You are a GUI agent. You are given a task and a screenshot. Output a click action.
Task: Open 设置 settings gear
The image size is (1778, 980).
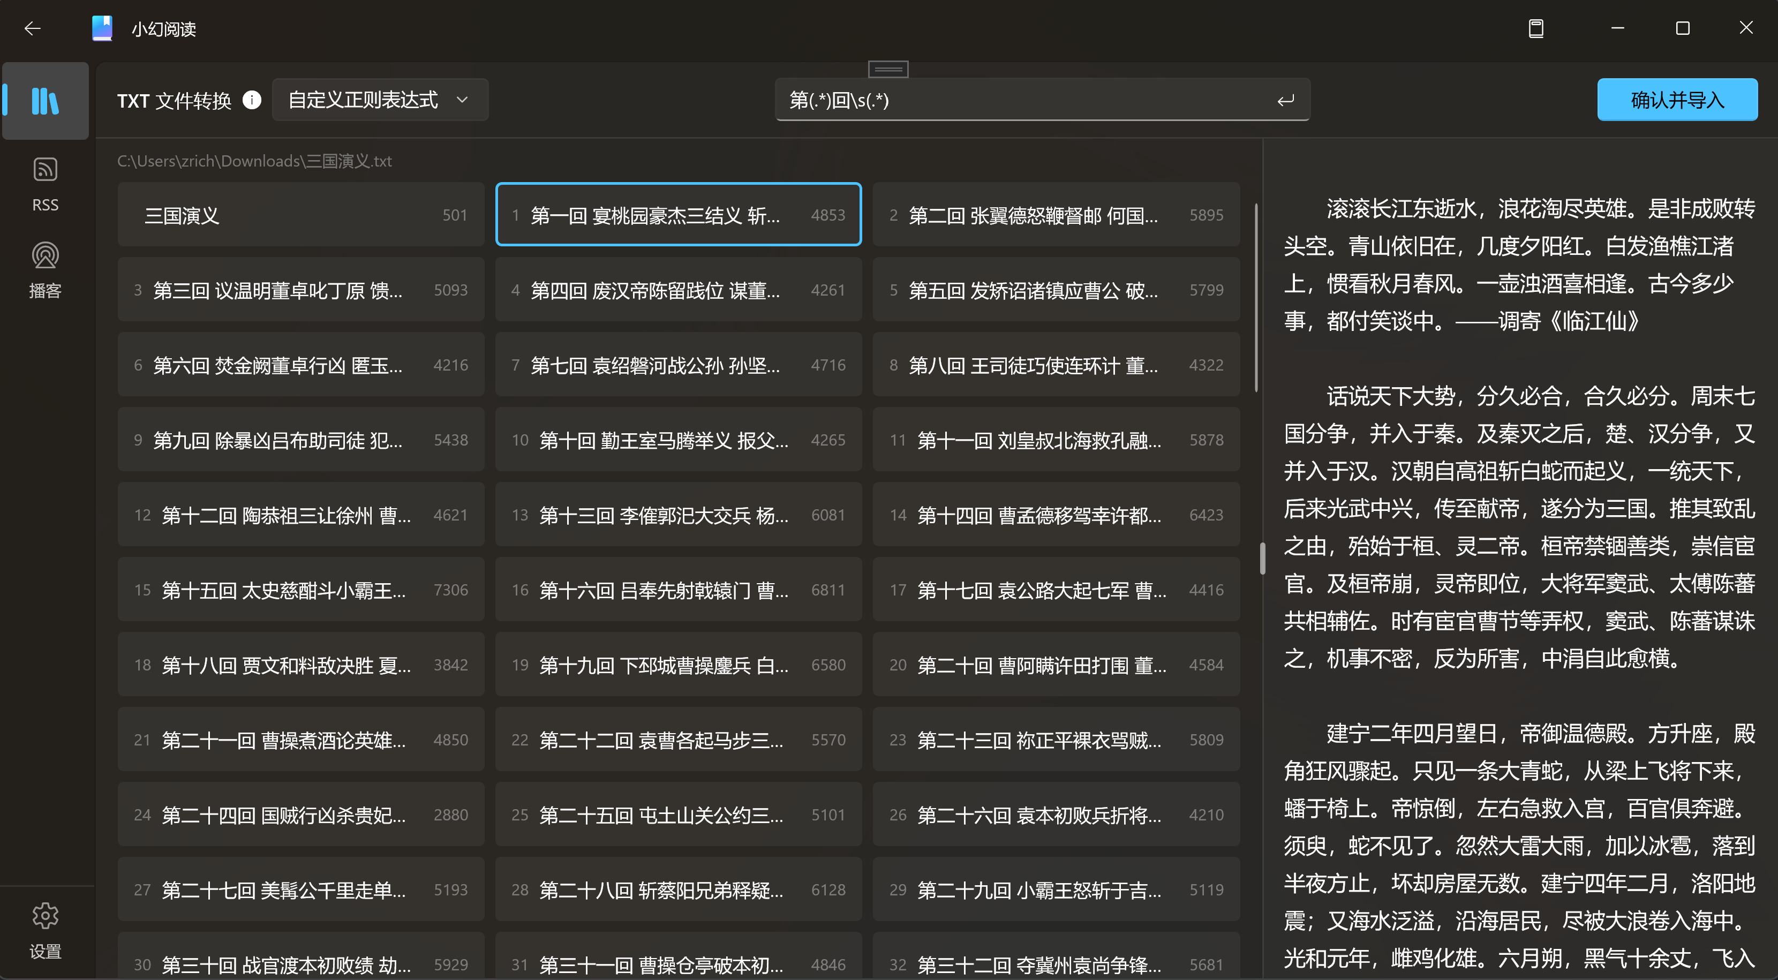pyautogui.click(x=46, y=930)
